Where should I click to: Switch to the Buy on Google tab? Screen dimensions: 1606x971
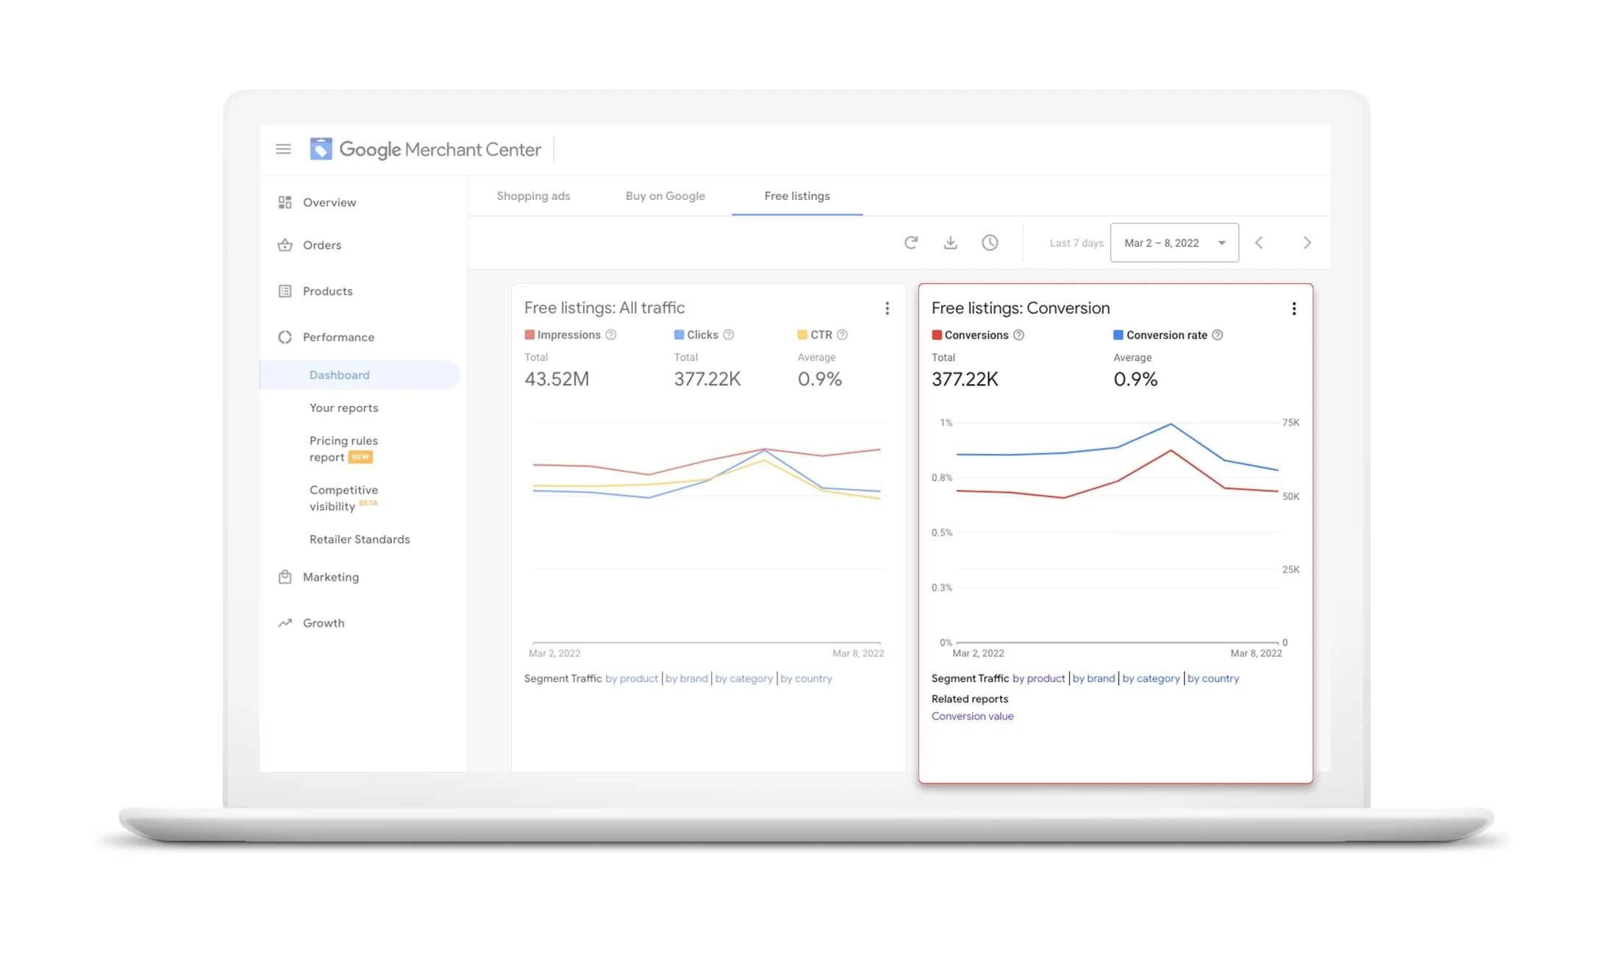click(665, 196)
